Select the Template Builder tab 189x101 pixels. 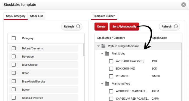coord(104,16)
